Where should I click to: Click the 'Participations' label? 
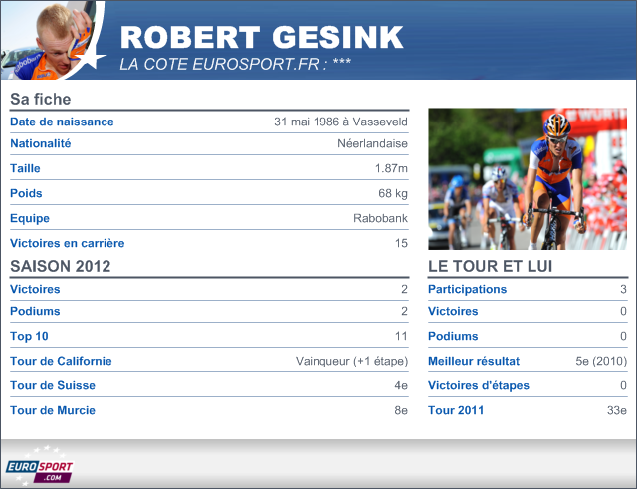pyautogui.click(x=467, y=289)
